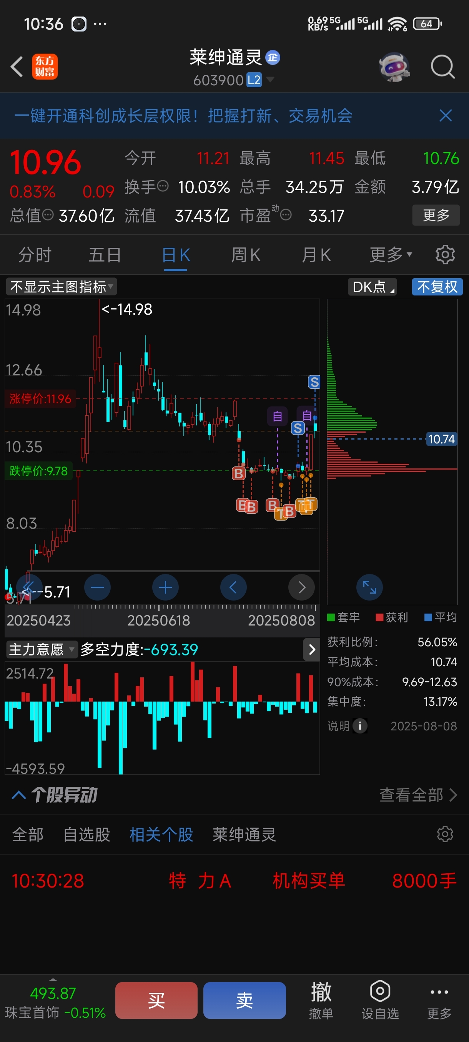Open the 珠宝首饰 sector index
469x1042 pixels.
click(x=55, y=1004)
